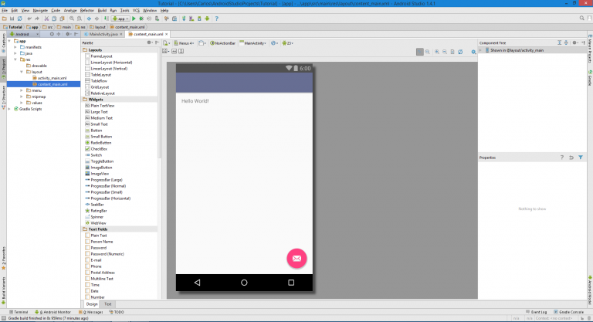Open the Refactor menu

click(86, 10)
